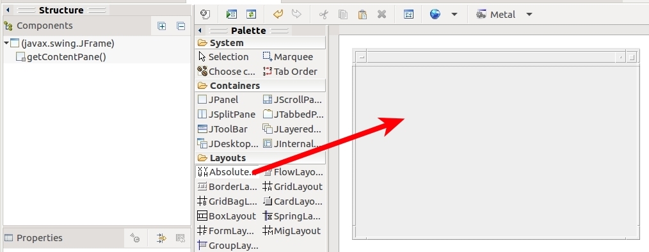This screenshot has height=252, width=649.
Task: Open the Metal look-and-feel dropdown
Action: tap(529, 15)
